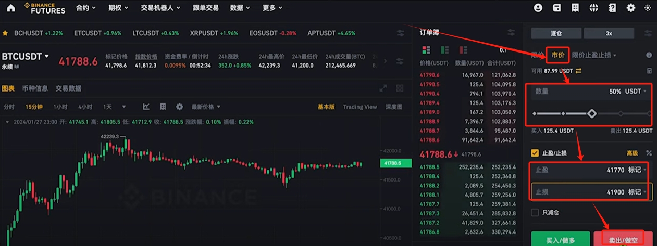Screen dimensions: 657x246
Task: Select the 基本版 chart mode
Action: (x=326, y=107)
